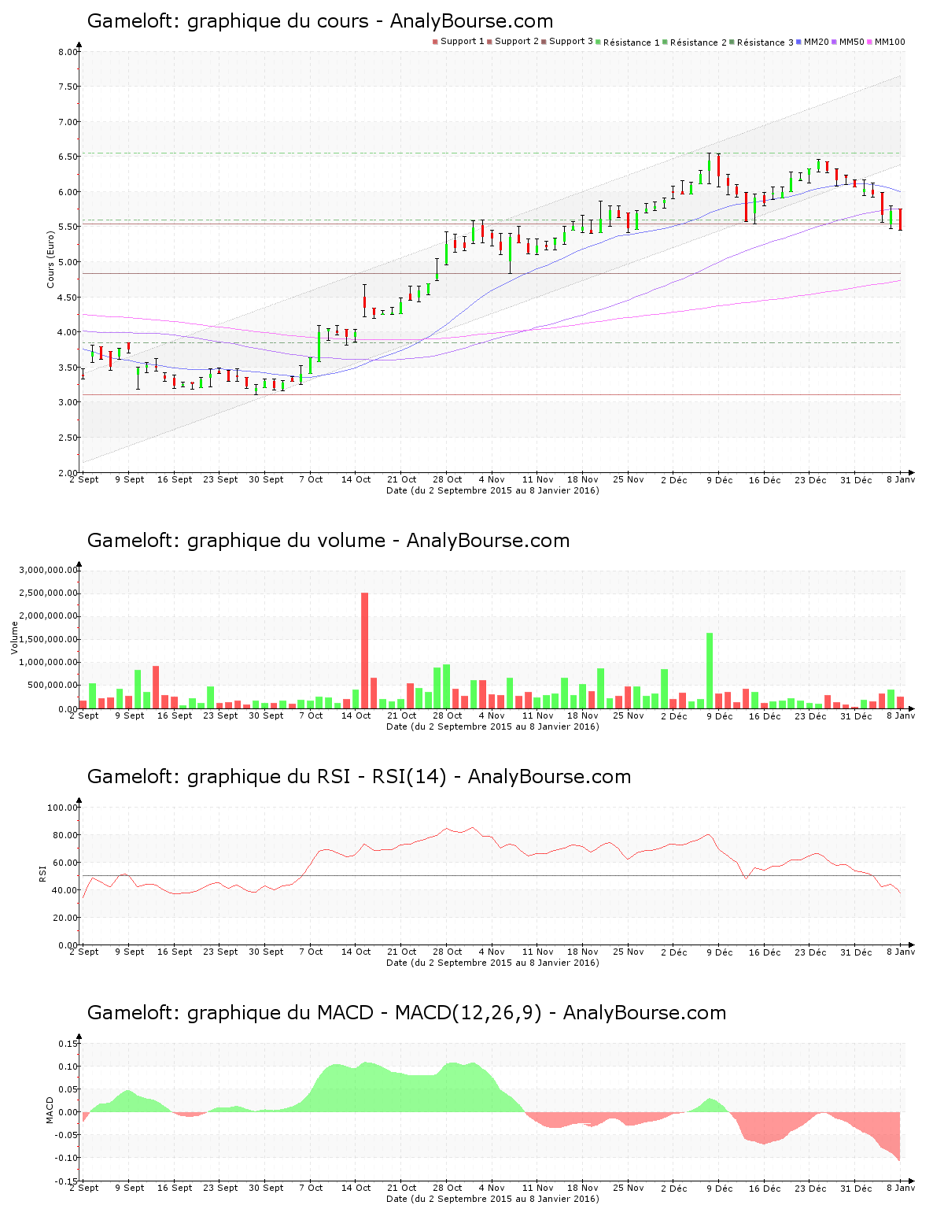This screenshot has width=944, height=1220.
Task: Click '14 Oct' date on price chart axis
Action: [356, 479]
